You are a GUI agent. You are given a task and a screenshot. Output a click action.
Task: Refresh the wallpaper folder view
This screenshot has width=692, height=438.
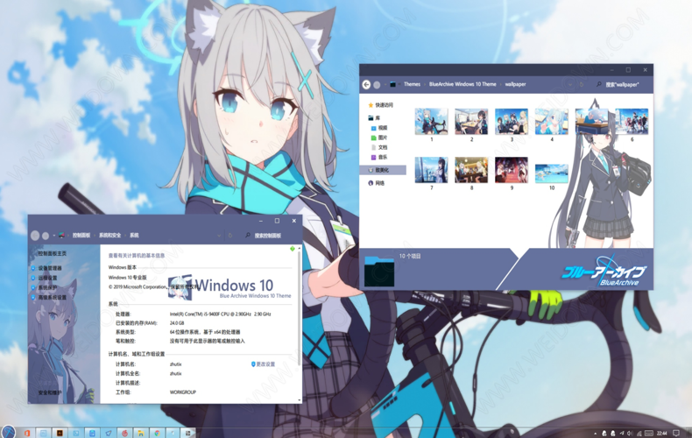pyautogui.click(x=582, y=84)
